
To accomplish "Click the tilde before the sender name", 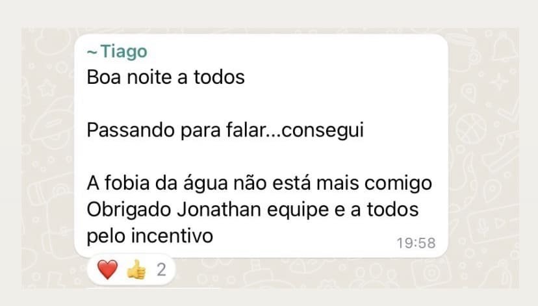I will coord(92,53).
